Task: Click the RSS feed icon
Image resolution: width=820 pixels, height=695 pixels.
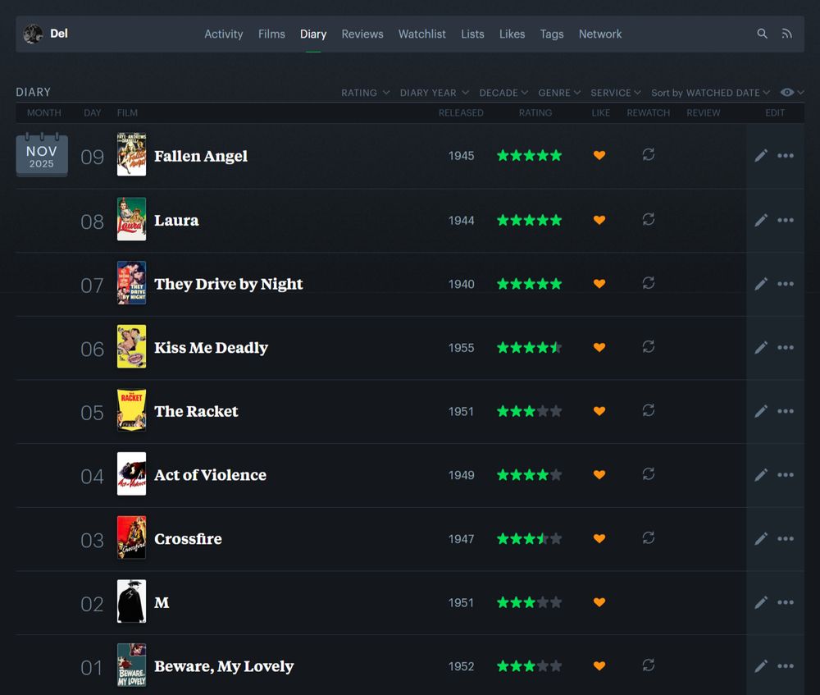Action: coord(786,34)
